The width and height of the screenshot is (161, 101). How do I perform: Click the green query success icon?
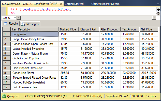(x=4, y=96)
